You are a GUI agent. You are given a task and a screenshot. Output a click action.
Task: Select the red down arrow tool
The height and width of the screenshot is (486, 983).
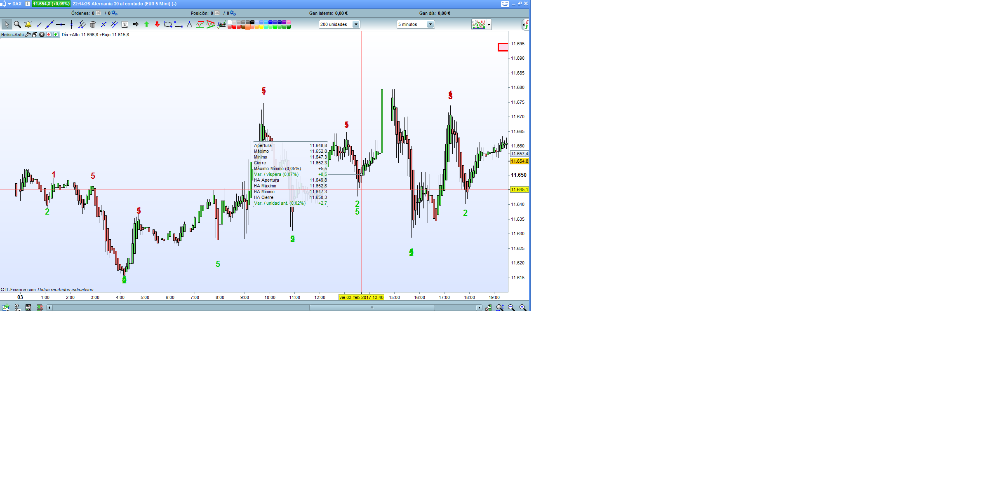157,25
